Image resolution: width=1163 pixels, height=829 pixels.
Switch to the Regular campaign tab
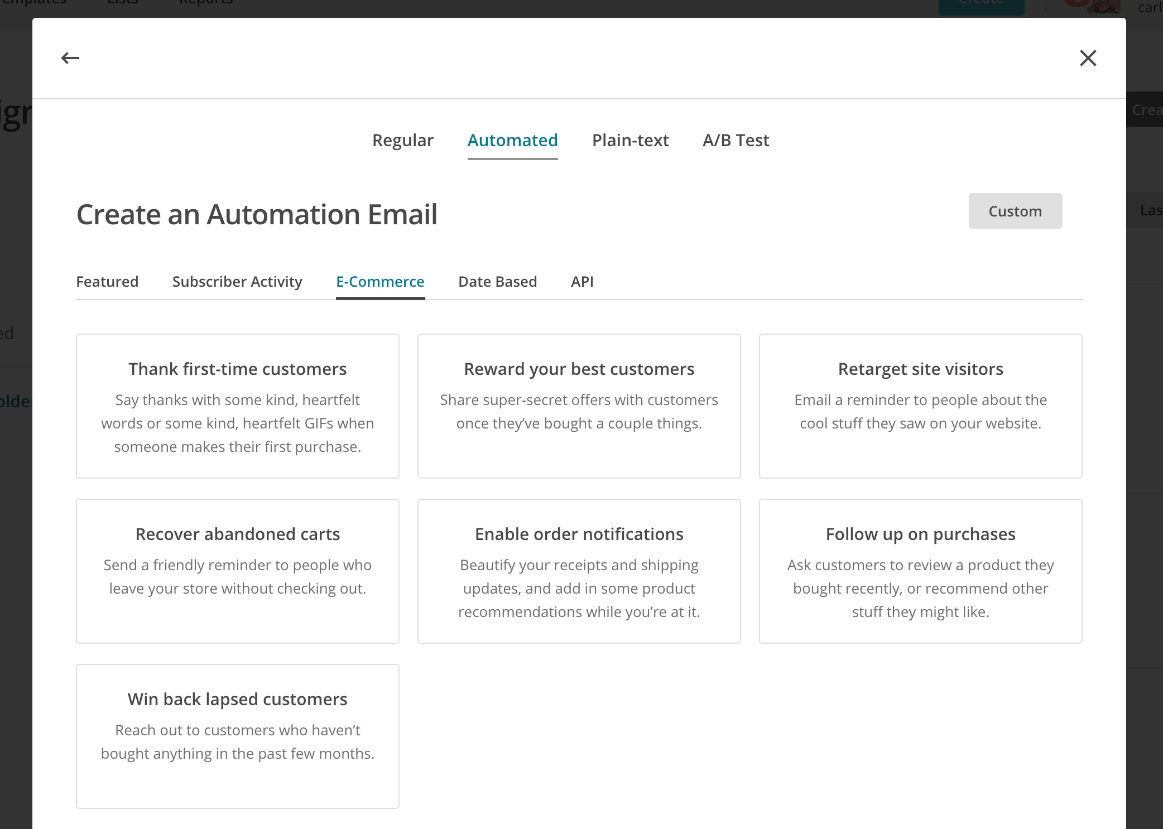coord(403,140)
